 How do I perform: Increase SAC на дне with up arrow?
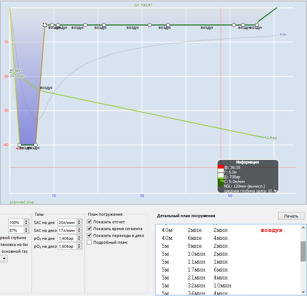(79, 221)
